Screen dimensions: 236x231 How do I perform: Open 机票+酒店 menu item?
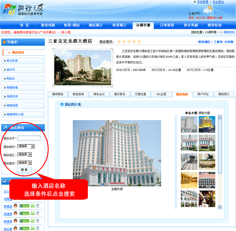tap(72, 25)
